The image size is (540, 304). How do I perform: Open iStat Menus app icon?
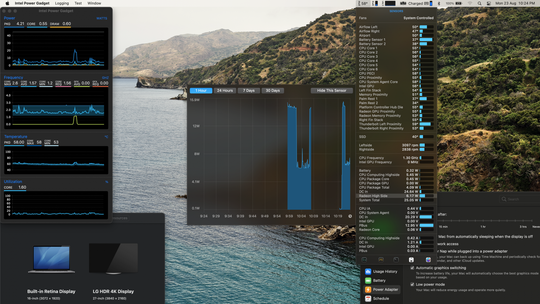coord(428,260)
